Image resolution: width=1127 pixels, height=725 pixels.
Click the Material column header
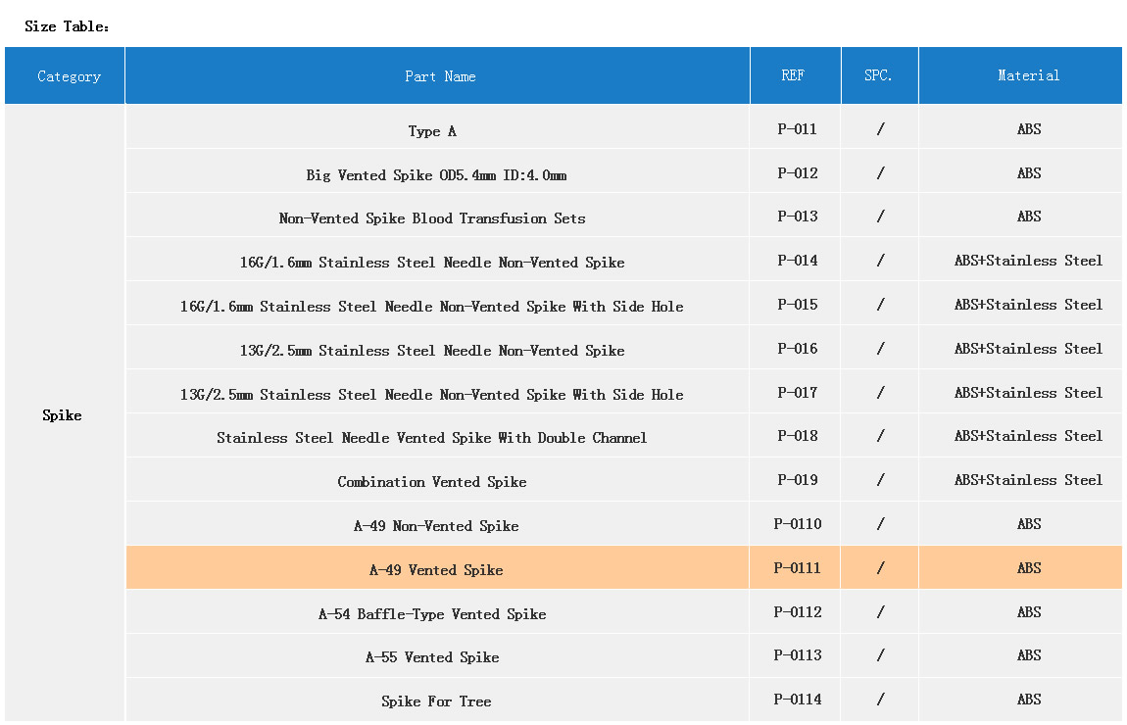1028,75
